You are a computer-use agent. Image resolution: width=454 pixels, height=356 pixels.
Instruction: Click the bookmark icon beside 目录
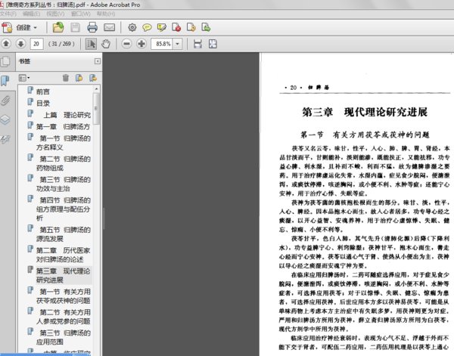pyautogui.click(x=30, y=102)
